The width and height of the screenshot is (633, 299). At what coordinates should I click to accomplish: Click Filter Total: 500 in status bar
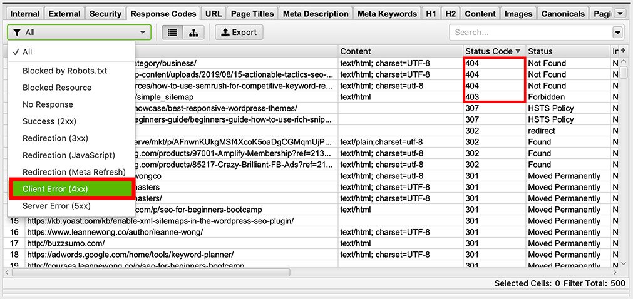[x=594, y=283]
